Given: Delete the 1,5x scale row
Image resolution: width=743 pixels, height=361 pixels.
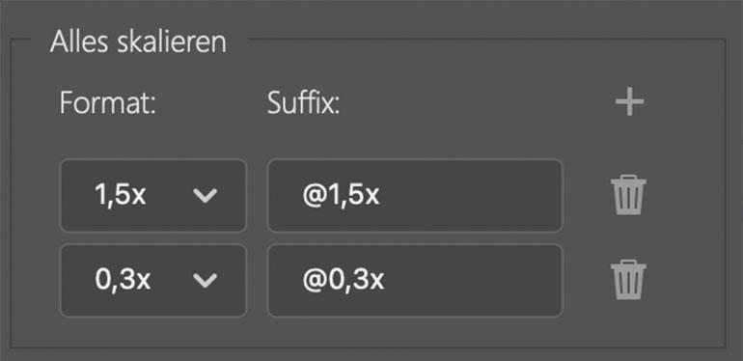Looking at the screenshot, I should pyautogui.click(x=628, y=195).
